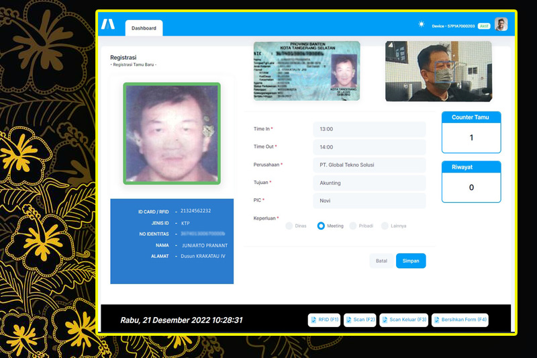Click the Scan (F2) button
This screenshot has width=537, height=358.
coord(360,320)
